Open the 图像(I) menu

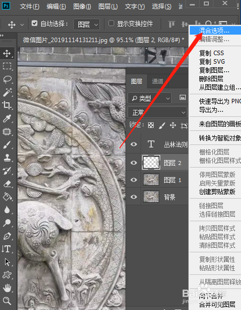point(82,7)
